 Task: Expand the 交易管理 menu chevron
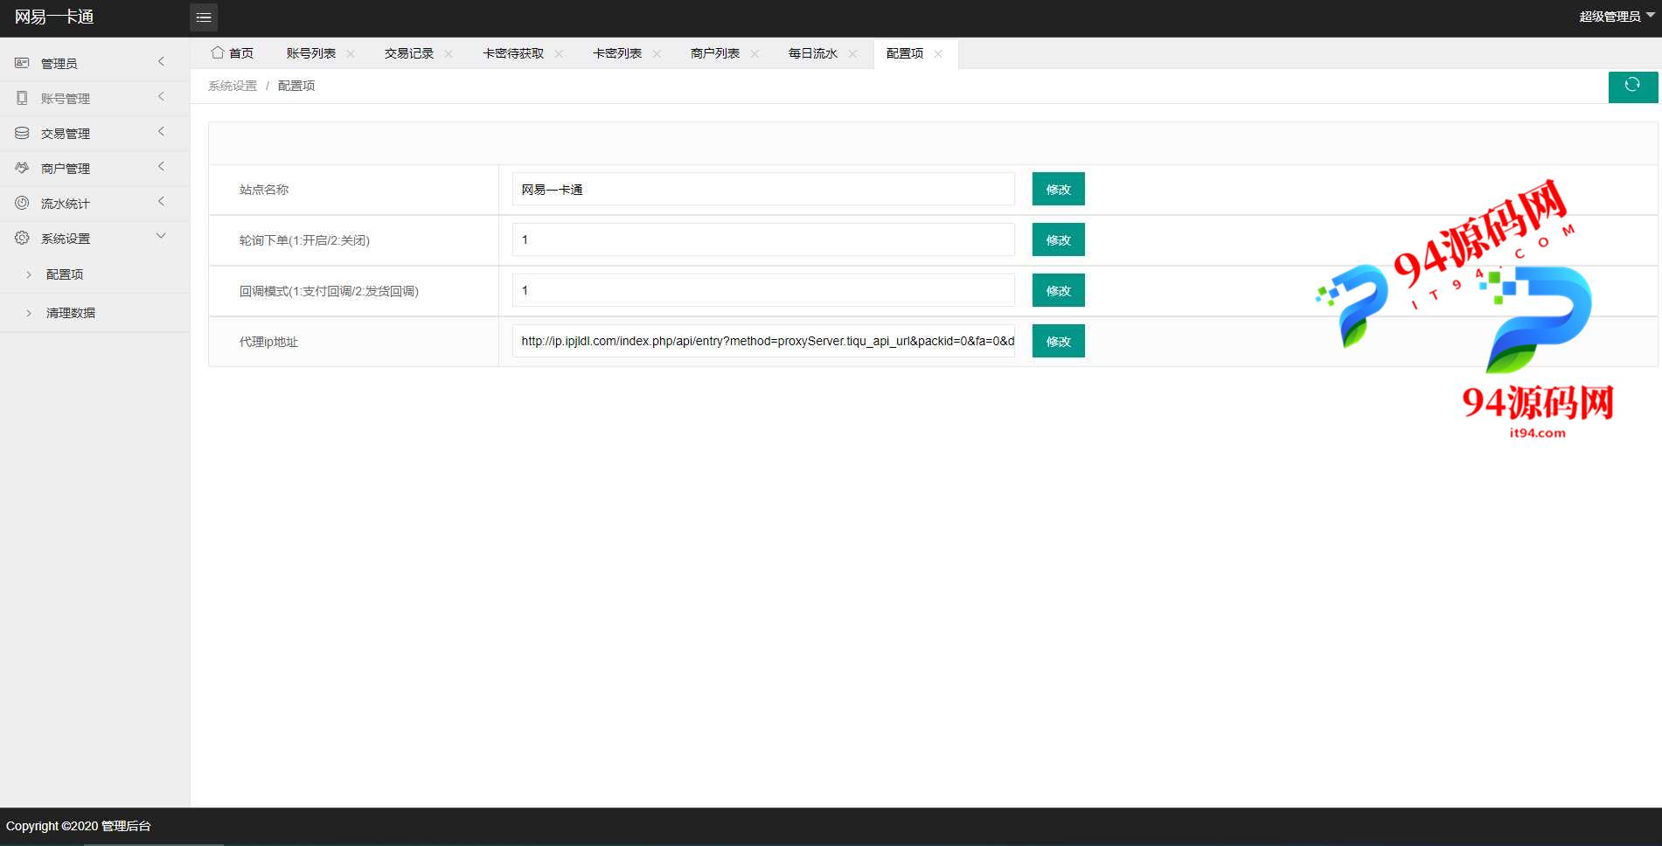click(161, 131)
